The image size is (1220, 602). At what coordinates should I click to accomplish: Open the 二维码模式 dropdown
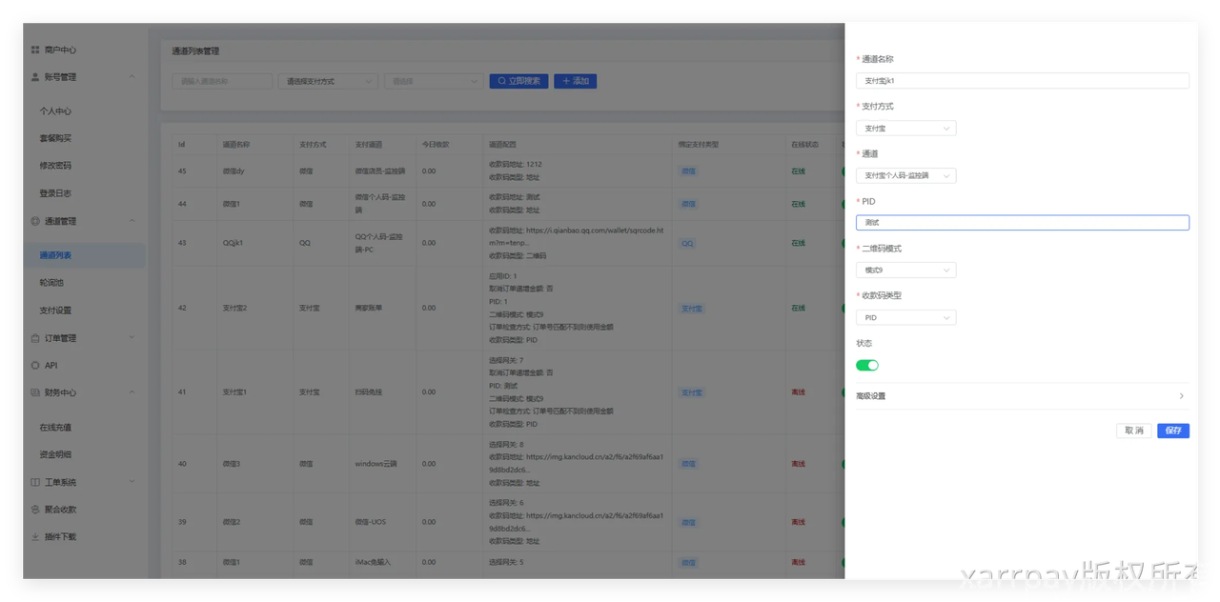tap(905, 271)
